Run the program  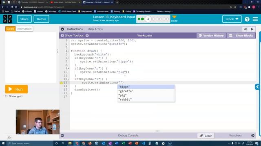[16, 89]
